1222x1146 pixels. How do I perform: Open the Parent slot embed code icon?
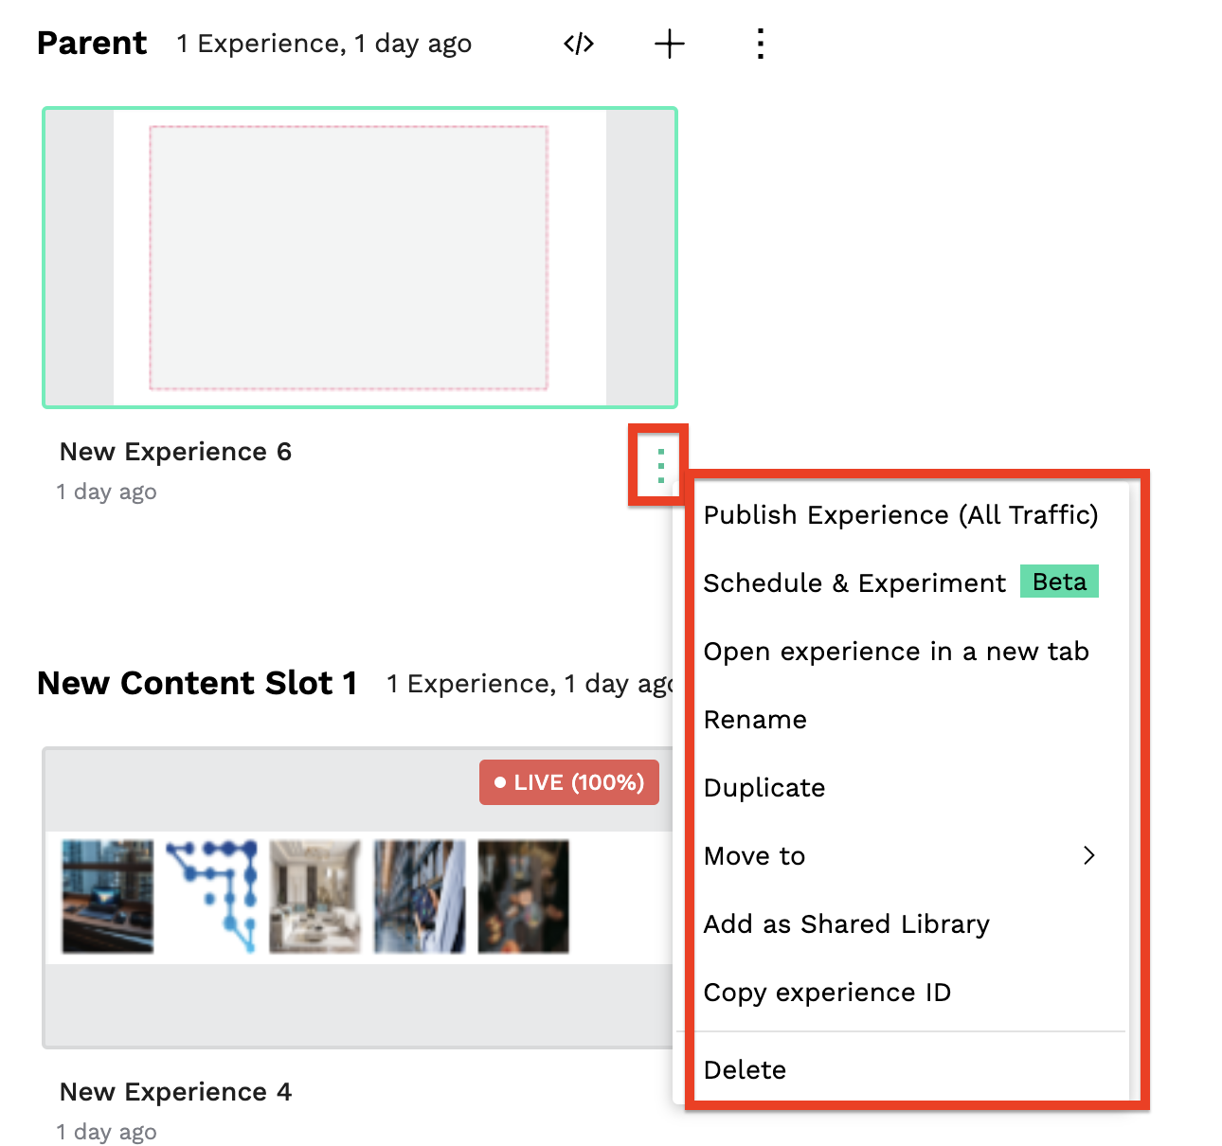tap(579, 44)
